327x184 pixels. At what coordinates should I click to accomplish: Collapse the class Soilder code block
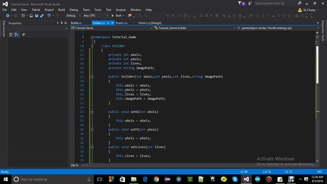(92, 46)
